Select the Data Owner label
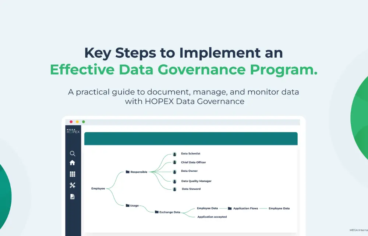The width and height of the screenshot is (368, 236). (x=189, y=171)
